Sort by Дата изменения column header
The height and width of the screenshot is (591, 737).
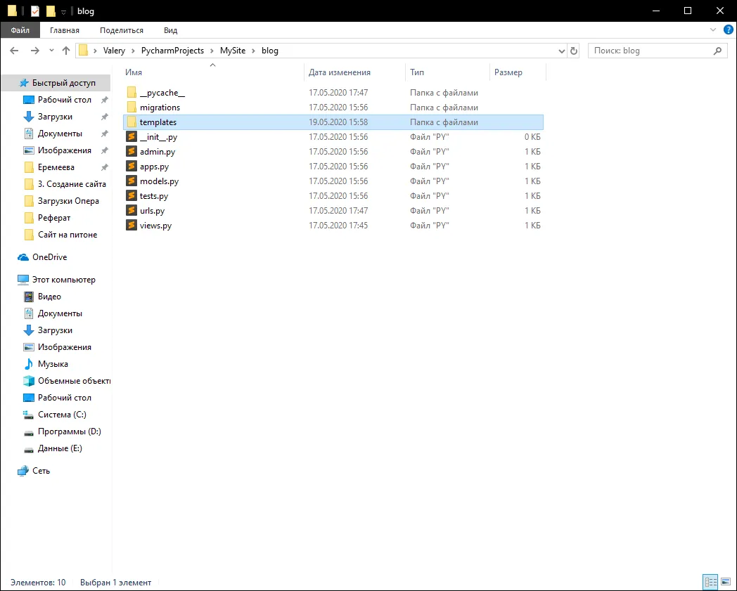[x=340, y=72]
